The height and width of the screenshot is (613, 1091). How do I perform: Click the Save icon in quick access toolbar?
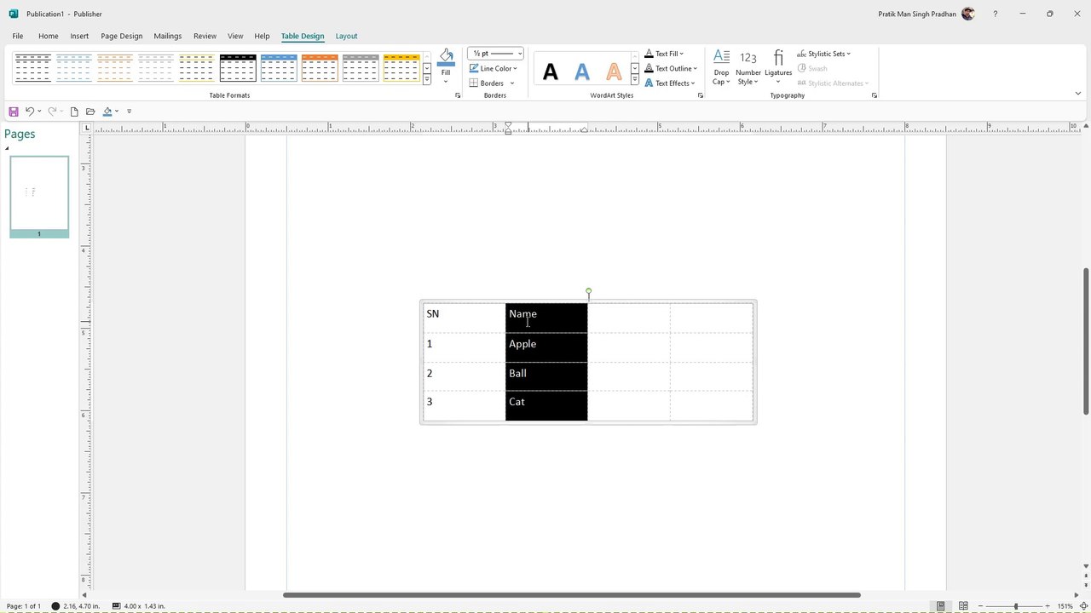(x=14, y=112)
